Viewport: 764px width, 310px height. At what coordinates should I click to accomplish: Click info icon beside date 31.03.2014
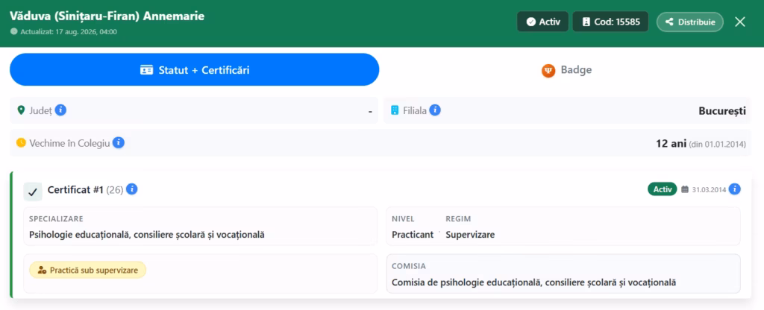(735, 189)
